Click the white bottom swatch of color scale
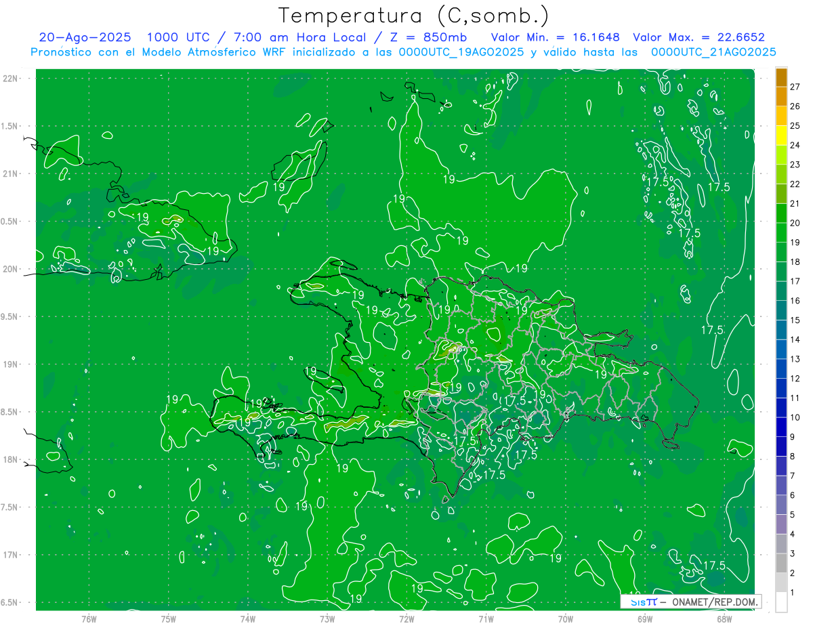The image size is (813, 628). coord(781,602)
